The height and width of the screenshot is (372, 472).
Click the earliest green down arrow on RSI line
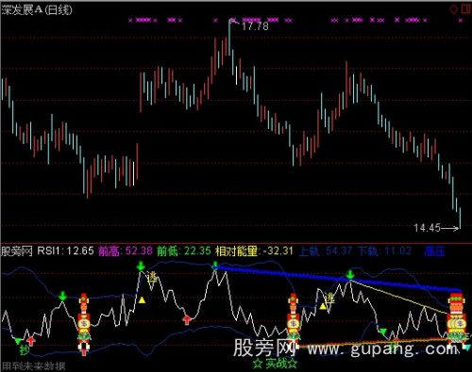click(x=63, y=296)
